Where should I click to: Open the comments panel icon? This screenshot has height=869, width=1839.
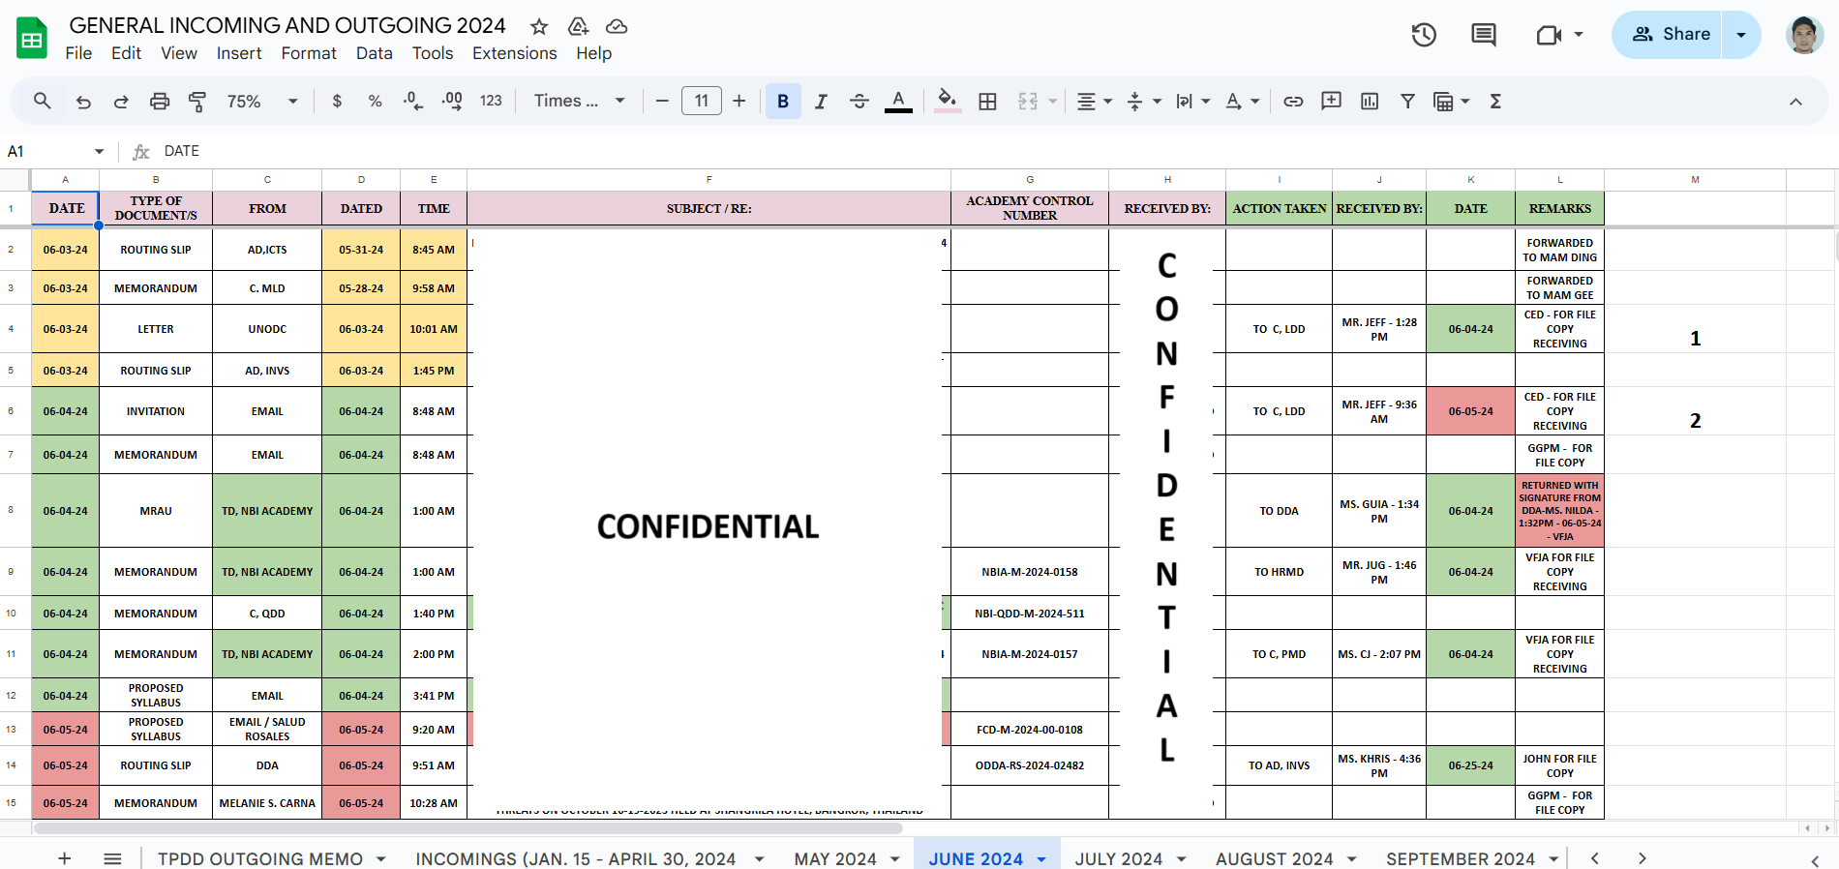tap(1484, 35)
